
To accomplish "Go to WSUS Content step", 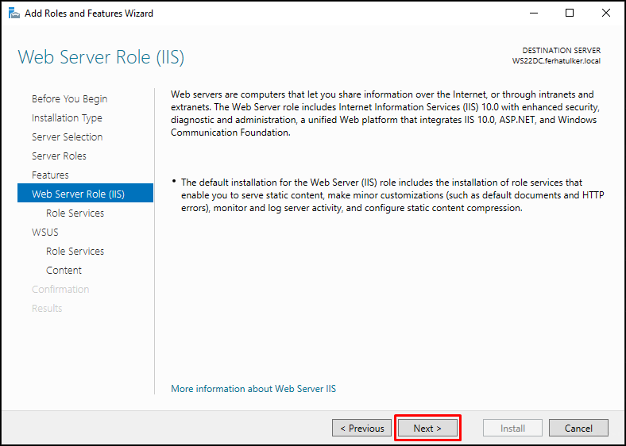I will [x=64, y=271].
